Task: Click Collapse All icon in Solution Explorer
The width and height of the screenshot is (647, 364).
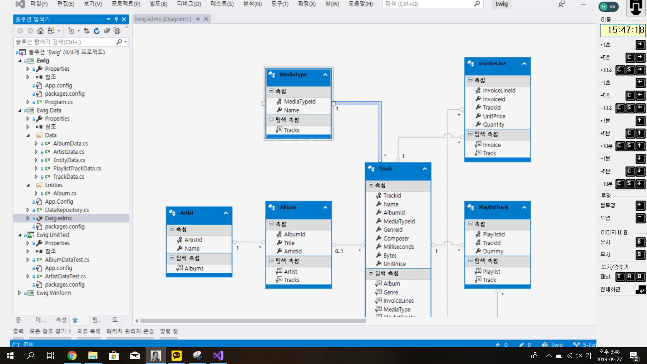Action: pyautogui.click(x=107, y=31)
